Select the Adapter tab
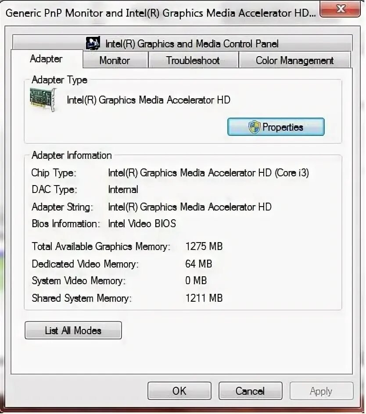The width and height of the screenshot is (366, 414). pyautogui.click(x=47, y=59)
